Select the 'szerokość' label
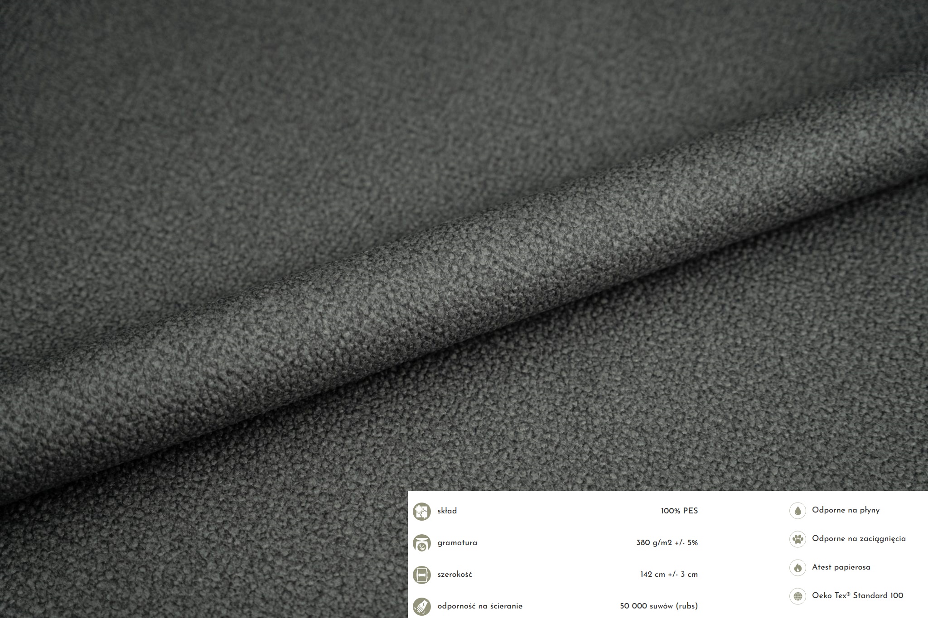Image resolution: width=928 pixels, height=618 pixels. click(x=454, y=575)
